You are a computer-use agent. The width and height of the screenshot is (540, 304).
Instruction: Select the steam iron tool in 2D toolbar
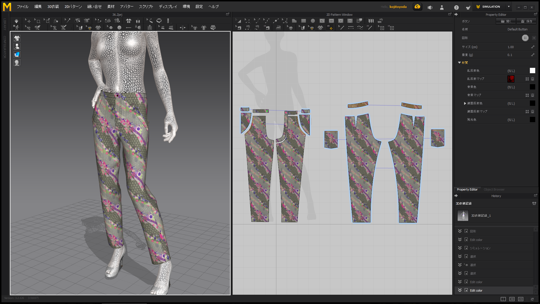(x=278, y=28)
